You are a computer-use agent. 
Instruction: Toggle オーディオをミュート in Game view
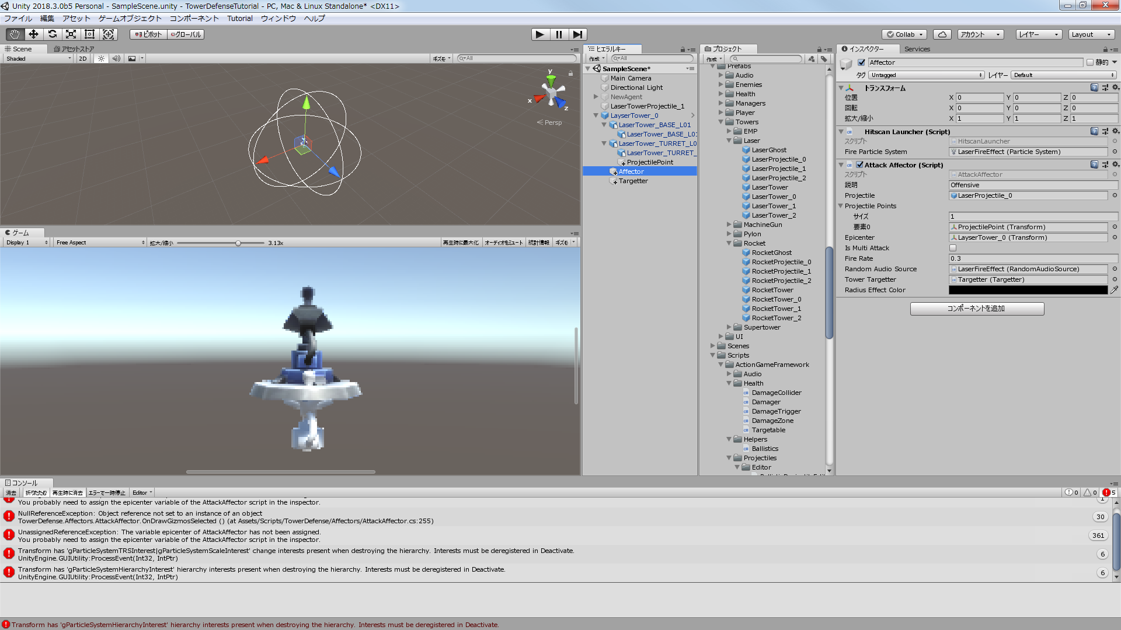tap(503, 243)
